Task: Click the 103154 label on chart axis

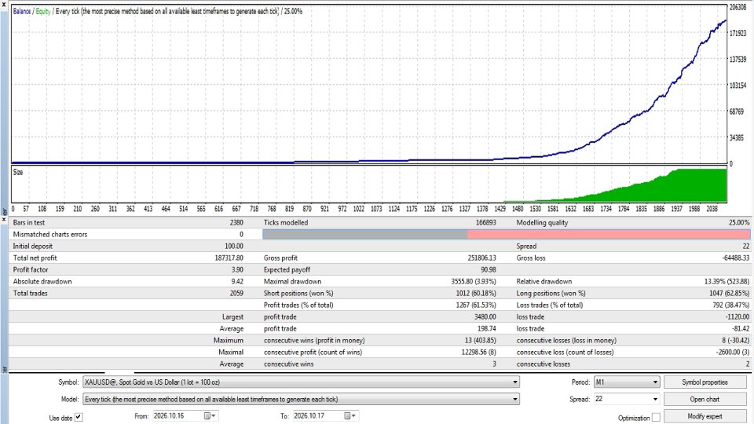Action: click(x=738, y=86)
